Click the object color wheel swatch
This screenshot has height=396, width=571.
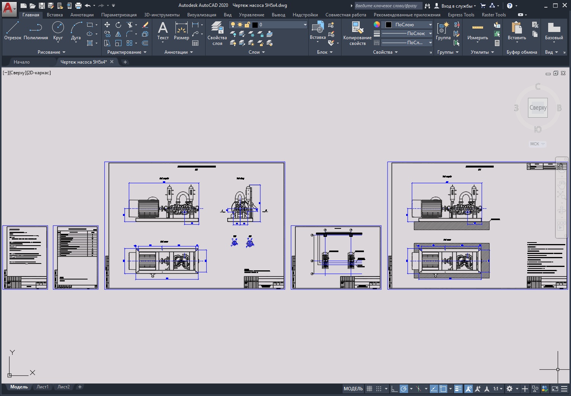pos(376,24)
